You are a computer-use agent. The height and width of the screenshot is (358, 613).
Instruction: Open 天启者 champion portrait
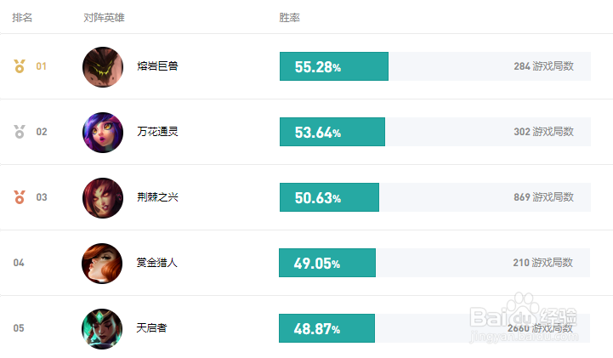click(x=102, y=329)
